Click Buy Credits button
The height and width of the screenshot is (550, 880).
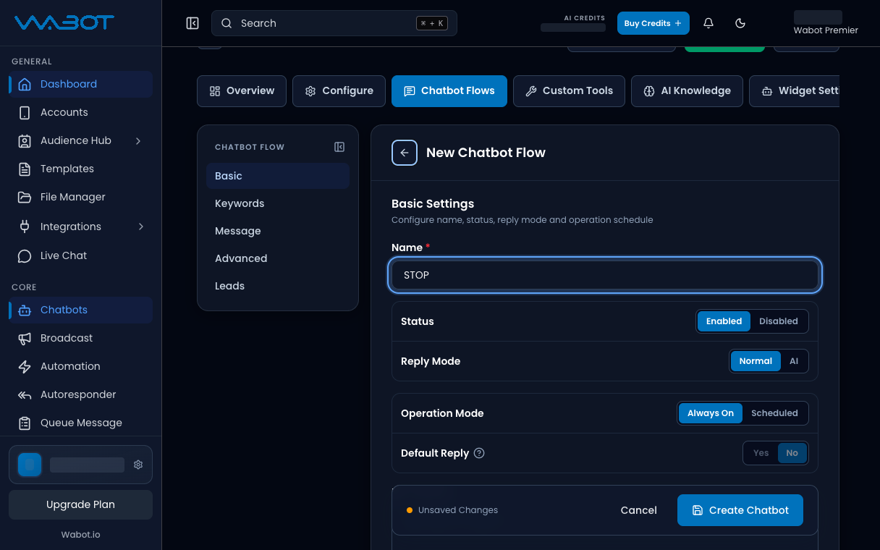coord(653,23)
